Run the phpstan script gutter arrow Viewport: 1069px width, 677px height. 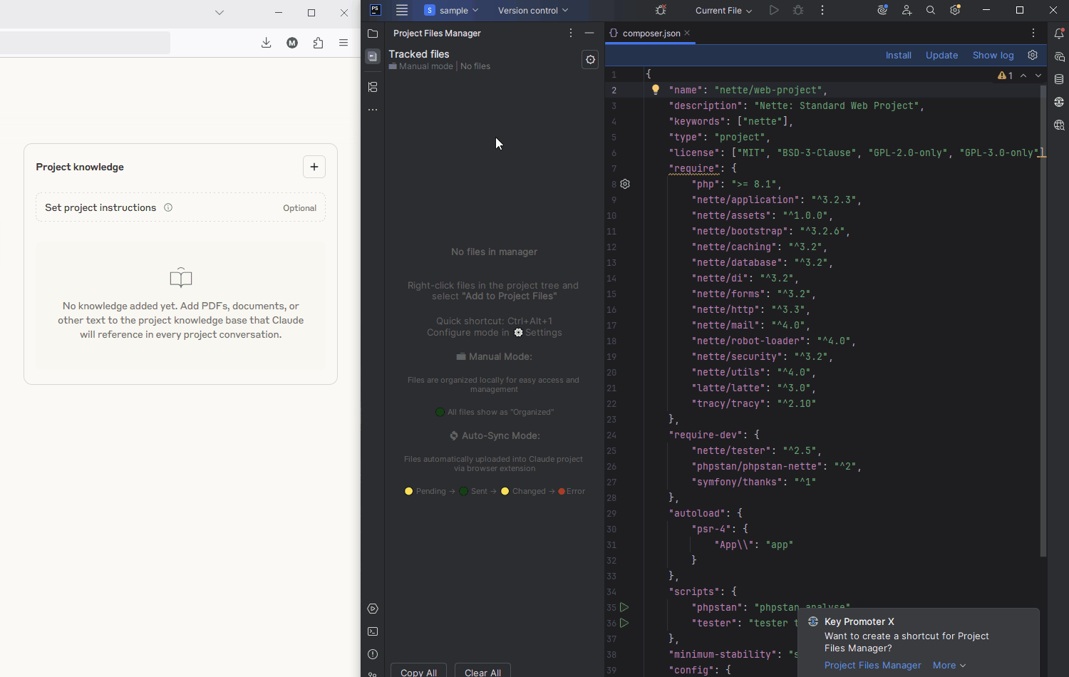[624, 607]
